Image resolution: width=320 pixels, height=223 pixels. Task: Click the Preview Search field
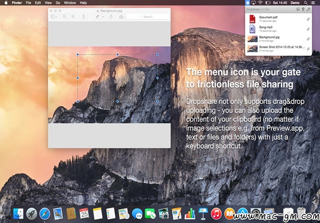(x=148, y=17)
